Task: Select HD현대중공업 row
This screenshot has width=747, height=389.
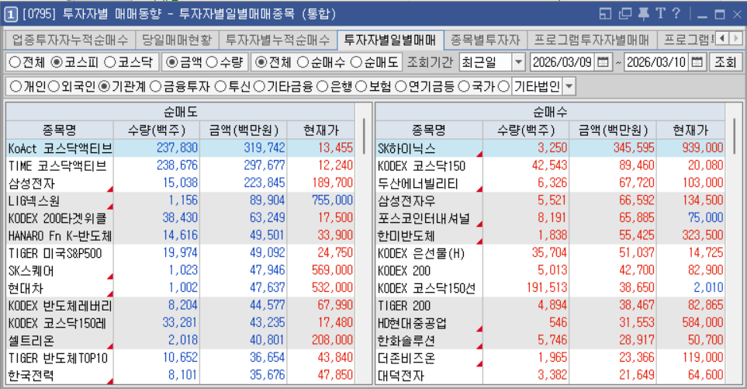Action: click(550, 323)
